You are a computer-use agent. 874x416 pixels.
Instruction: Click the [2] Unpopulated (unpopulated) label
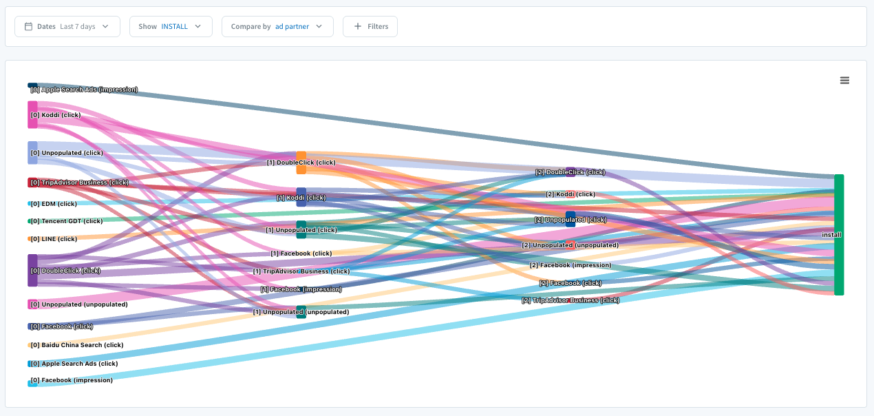570,245
